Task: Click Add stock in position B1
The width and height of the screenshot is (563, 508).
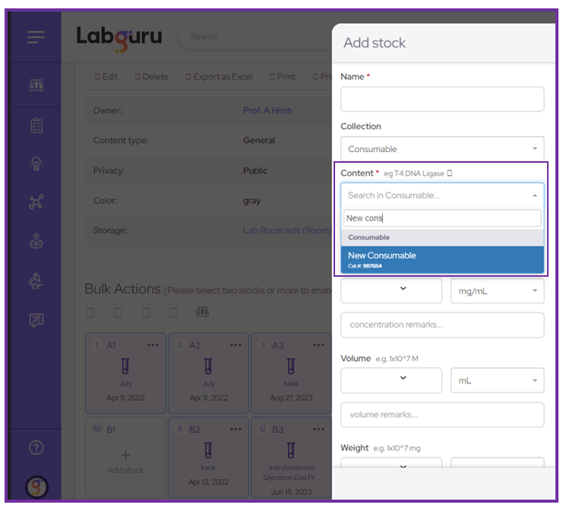Action: [125, 460]
